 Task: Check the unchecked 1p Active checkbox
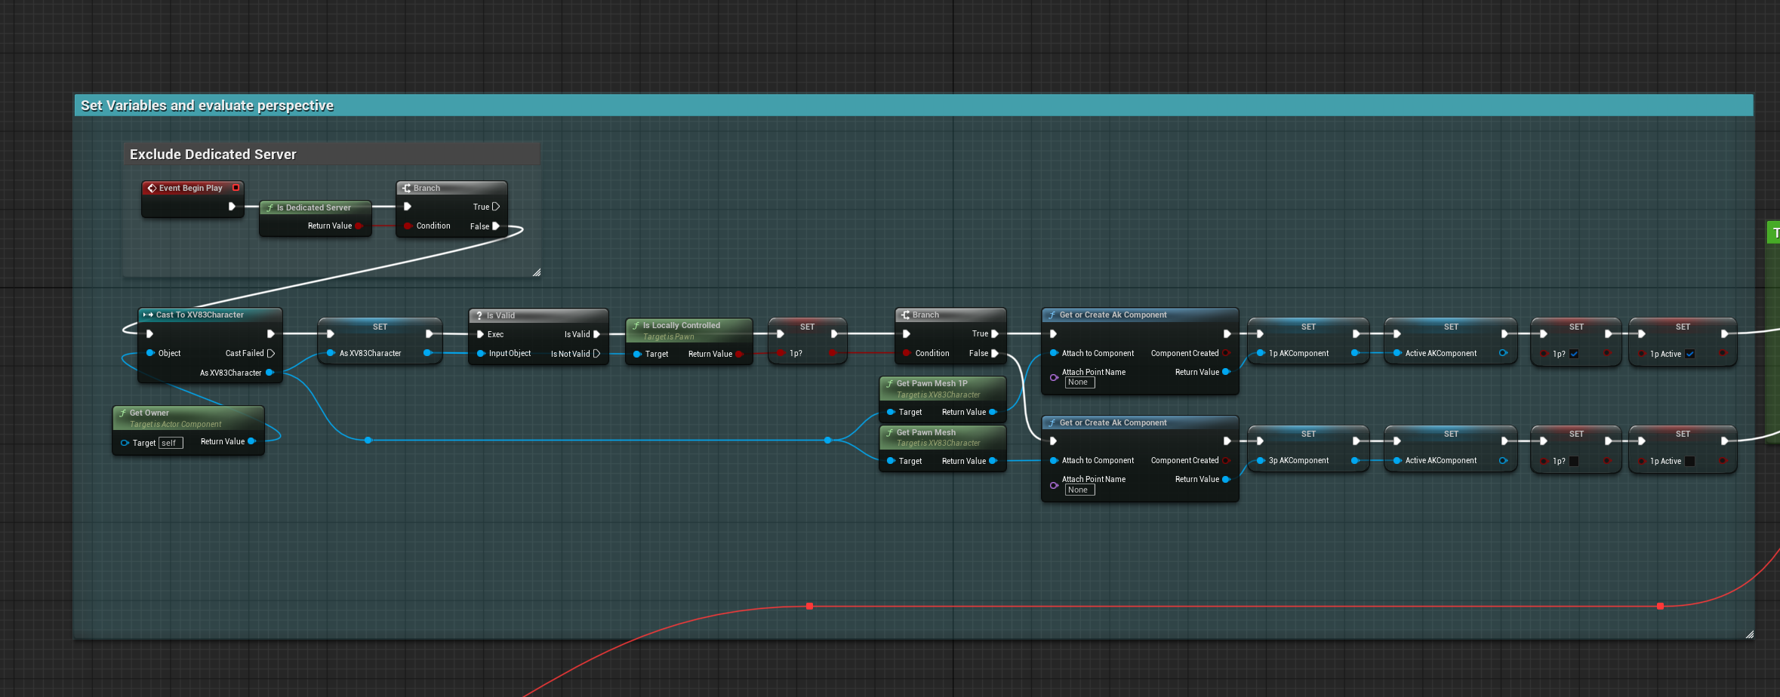[1690, 461]
